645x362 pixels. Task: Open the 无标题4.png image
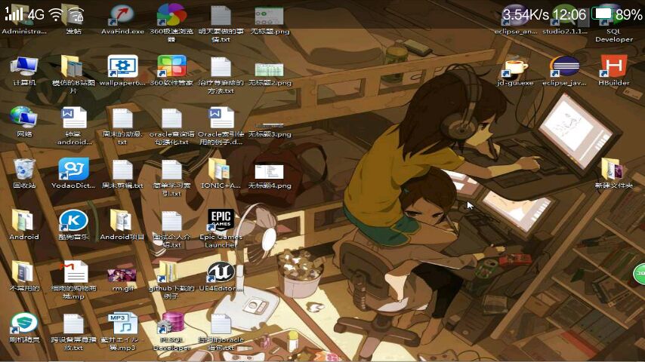270,176
